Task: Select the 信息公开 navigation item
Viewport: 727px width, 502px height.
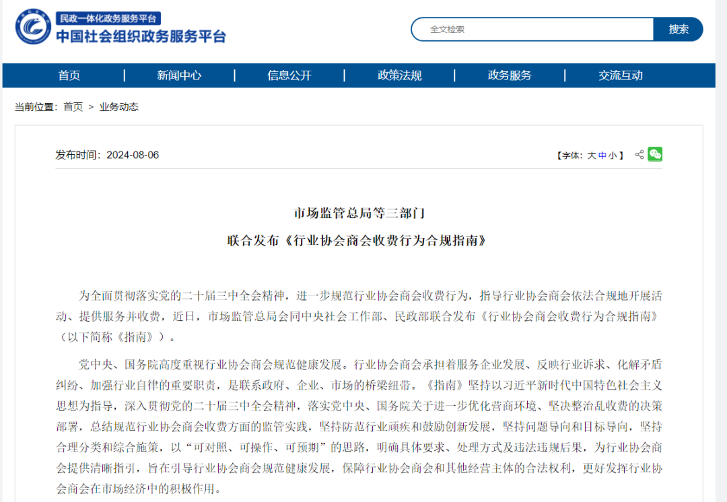Action: [x=289, y=75]
